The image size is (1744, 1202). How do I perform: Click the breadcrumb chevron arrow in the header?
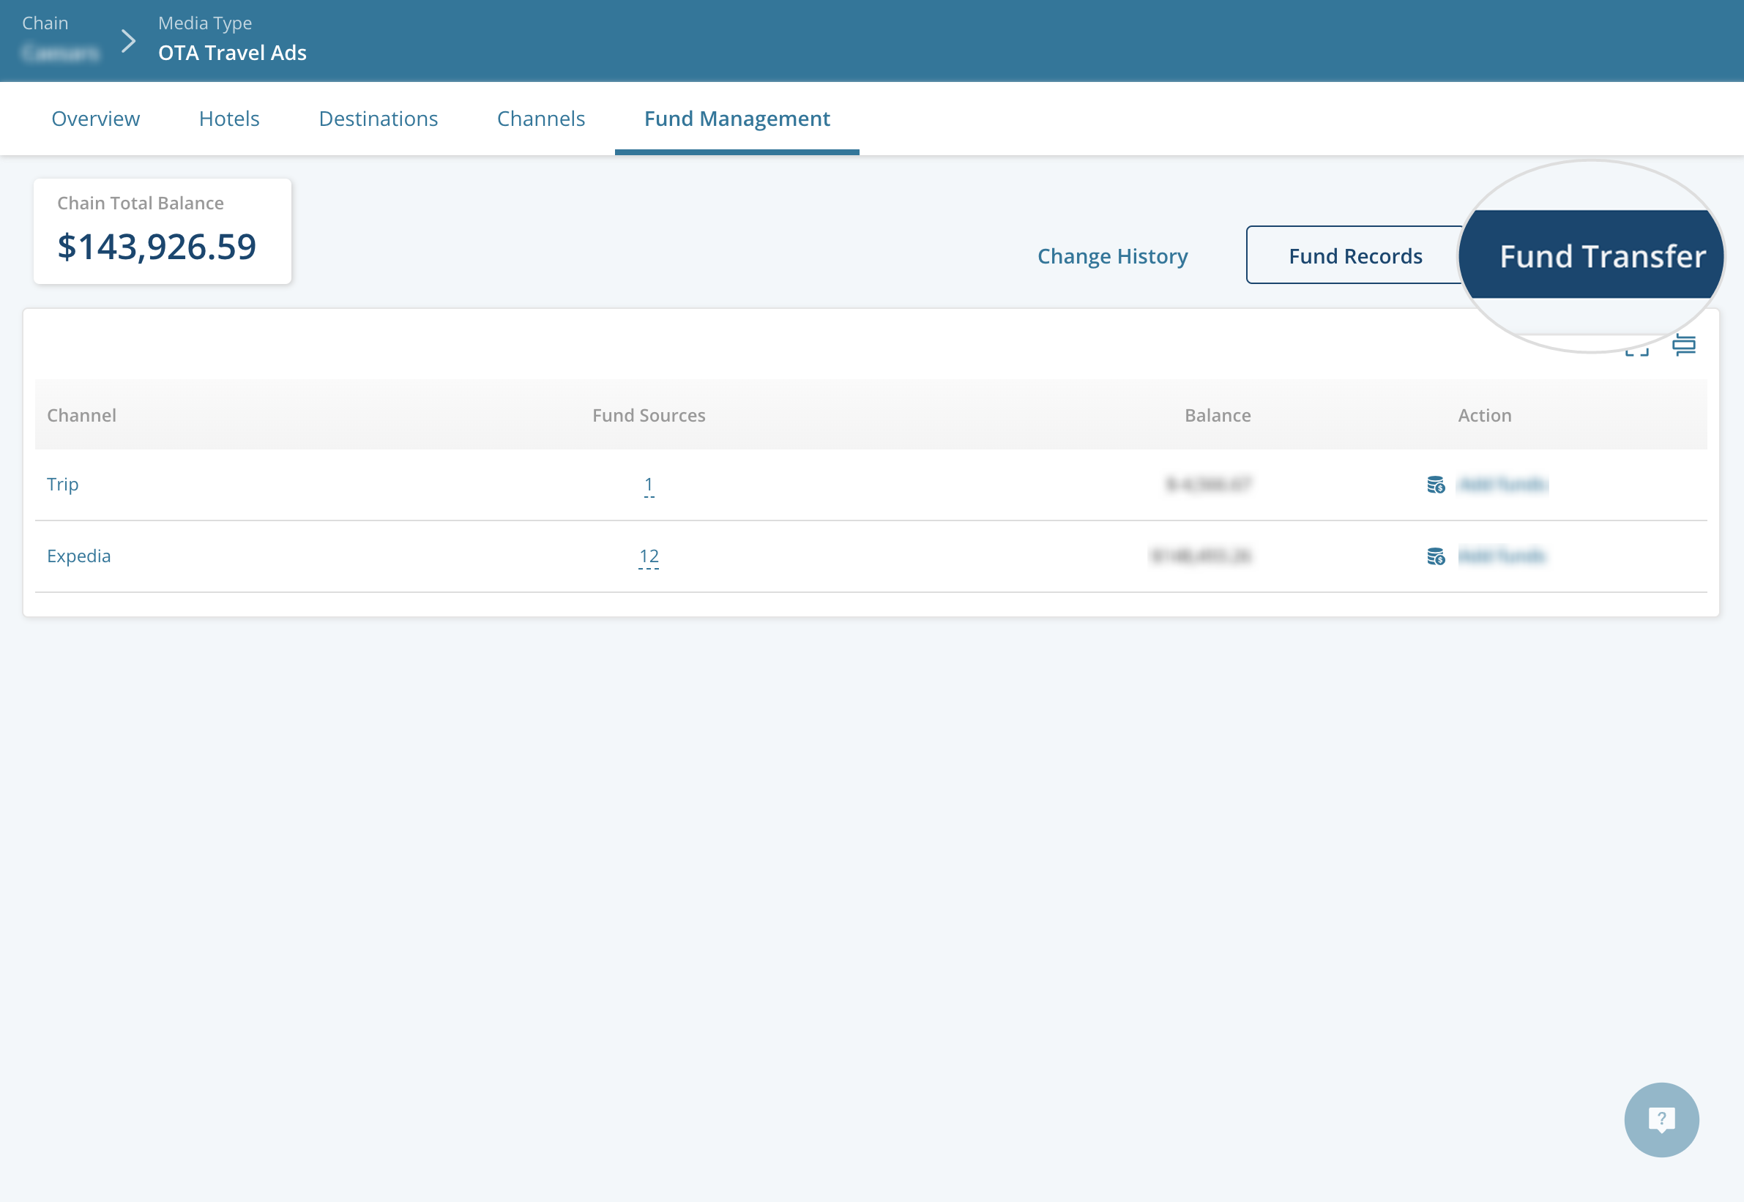[129, 41]
